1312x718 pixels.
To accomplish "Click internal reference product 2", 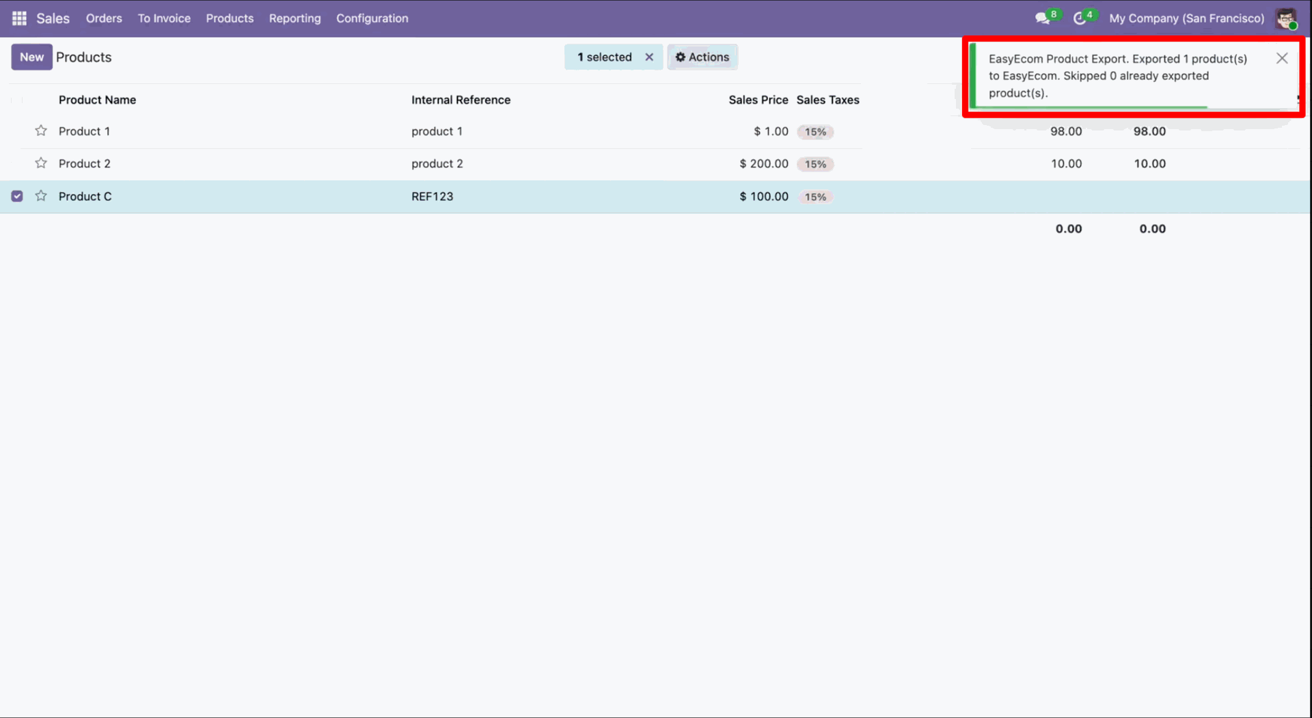I will pyautogui.click(x=437, y=164).
